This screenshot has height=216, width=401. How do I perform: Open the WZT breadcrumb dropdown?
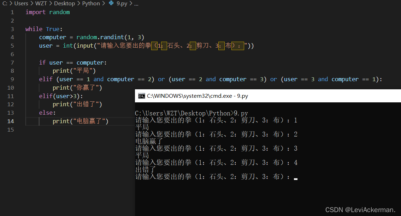tap(41, 4)
